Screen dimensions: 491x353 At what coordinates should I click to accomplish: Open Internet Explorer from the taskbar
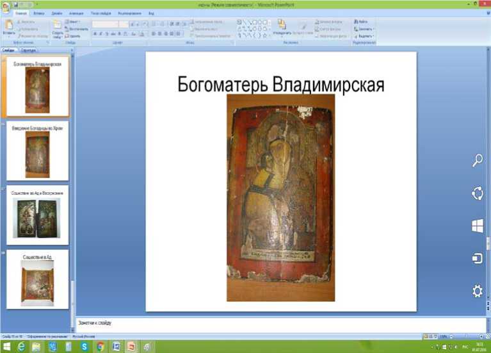pyautogui.click(x=21, y=347)
